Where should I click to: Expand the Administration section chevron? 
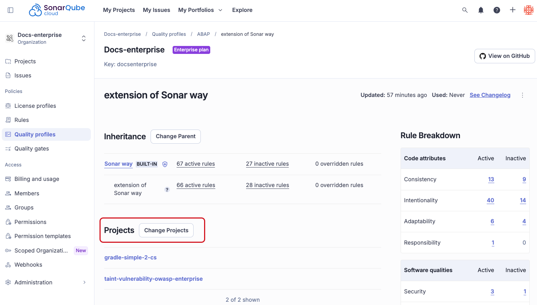tap(84, 283)
